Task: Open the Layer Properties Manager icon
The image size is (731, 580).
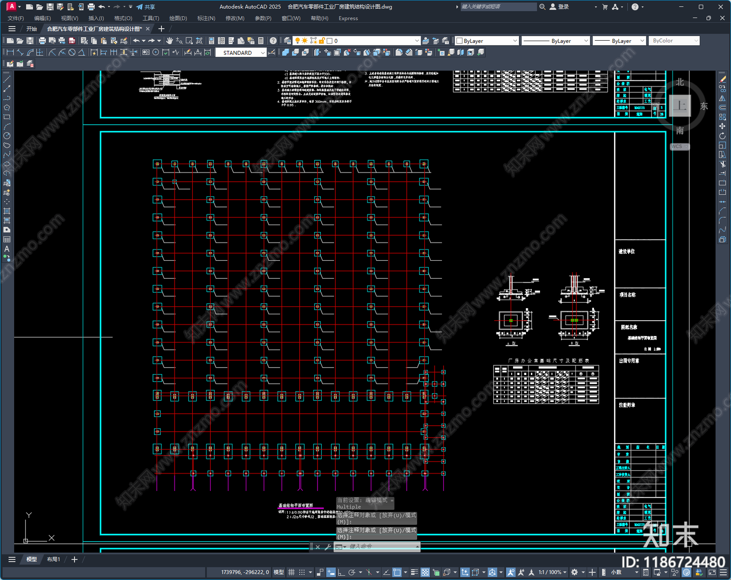Action: pos(287,41)
